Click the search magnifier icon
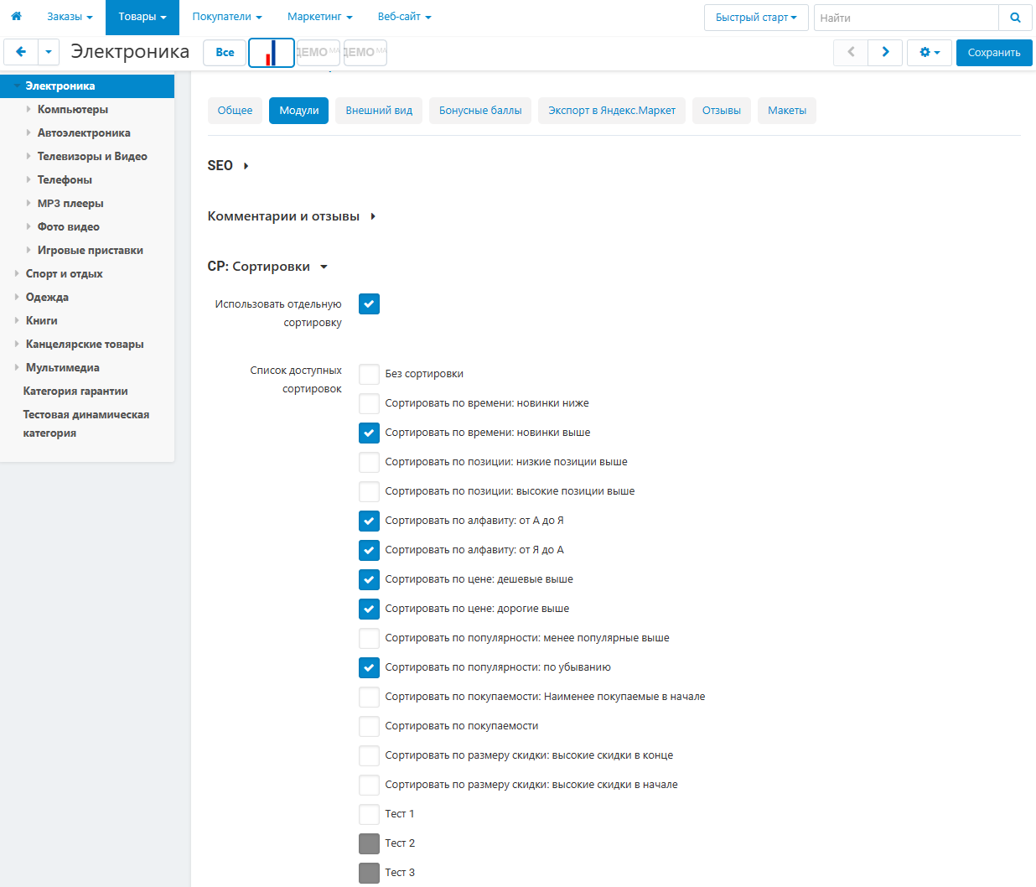1036x887 pixels. pyautogui.click(x=1015, y=18)
